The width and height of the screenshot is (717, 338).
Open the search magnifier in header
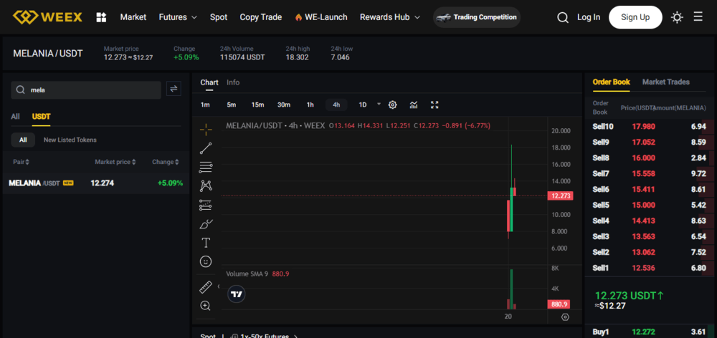tap(562, 17)
